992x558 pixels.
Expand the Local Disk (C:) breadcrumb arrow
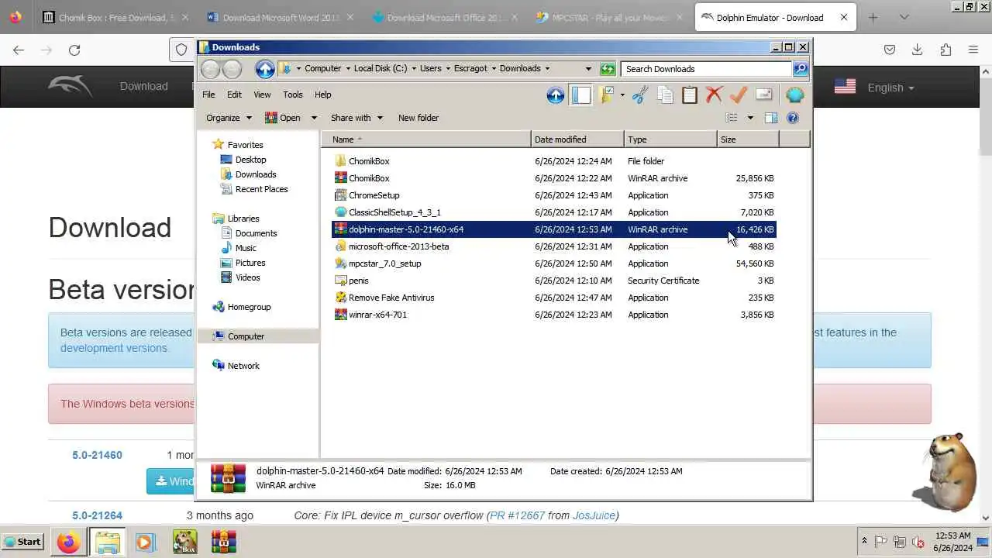414,68
